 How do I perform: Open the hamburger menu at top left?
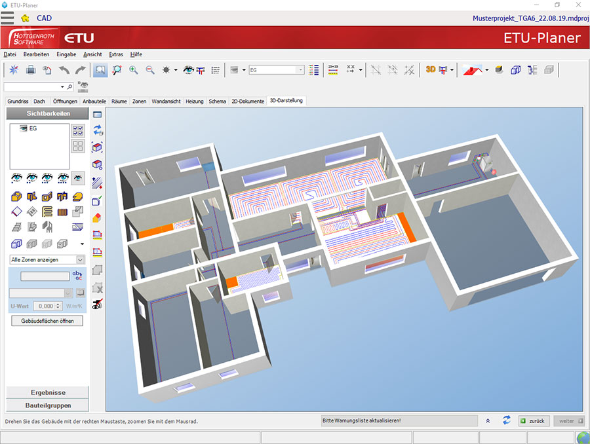[x=7, y=18]
